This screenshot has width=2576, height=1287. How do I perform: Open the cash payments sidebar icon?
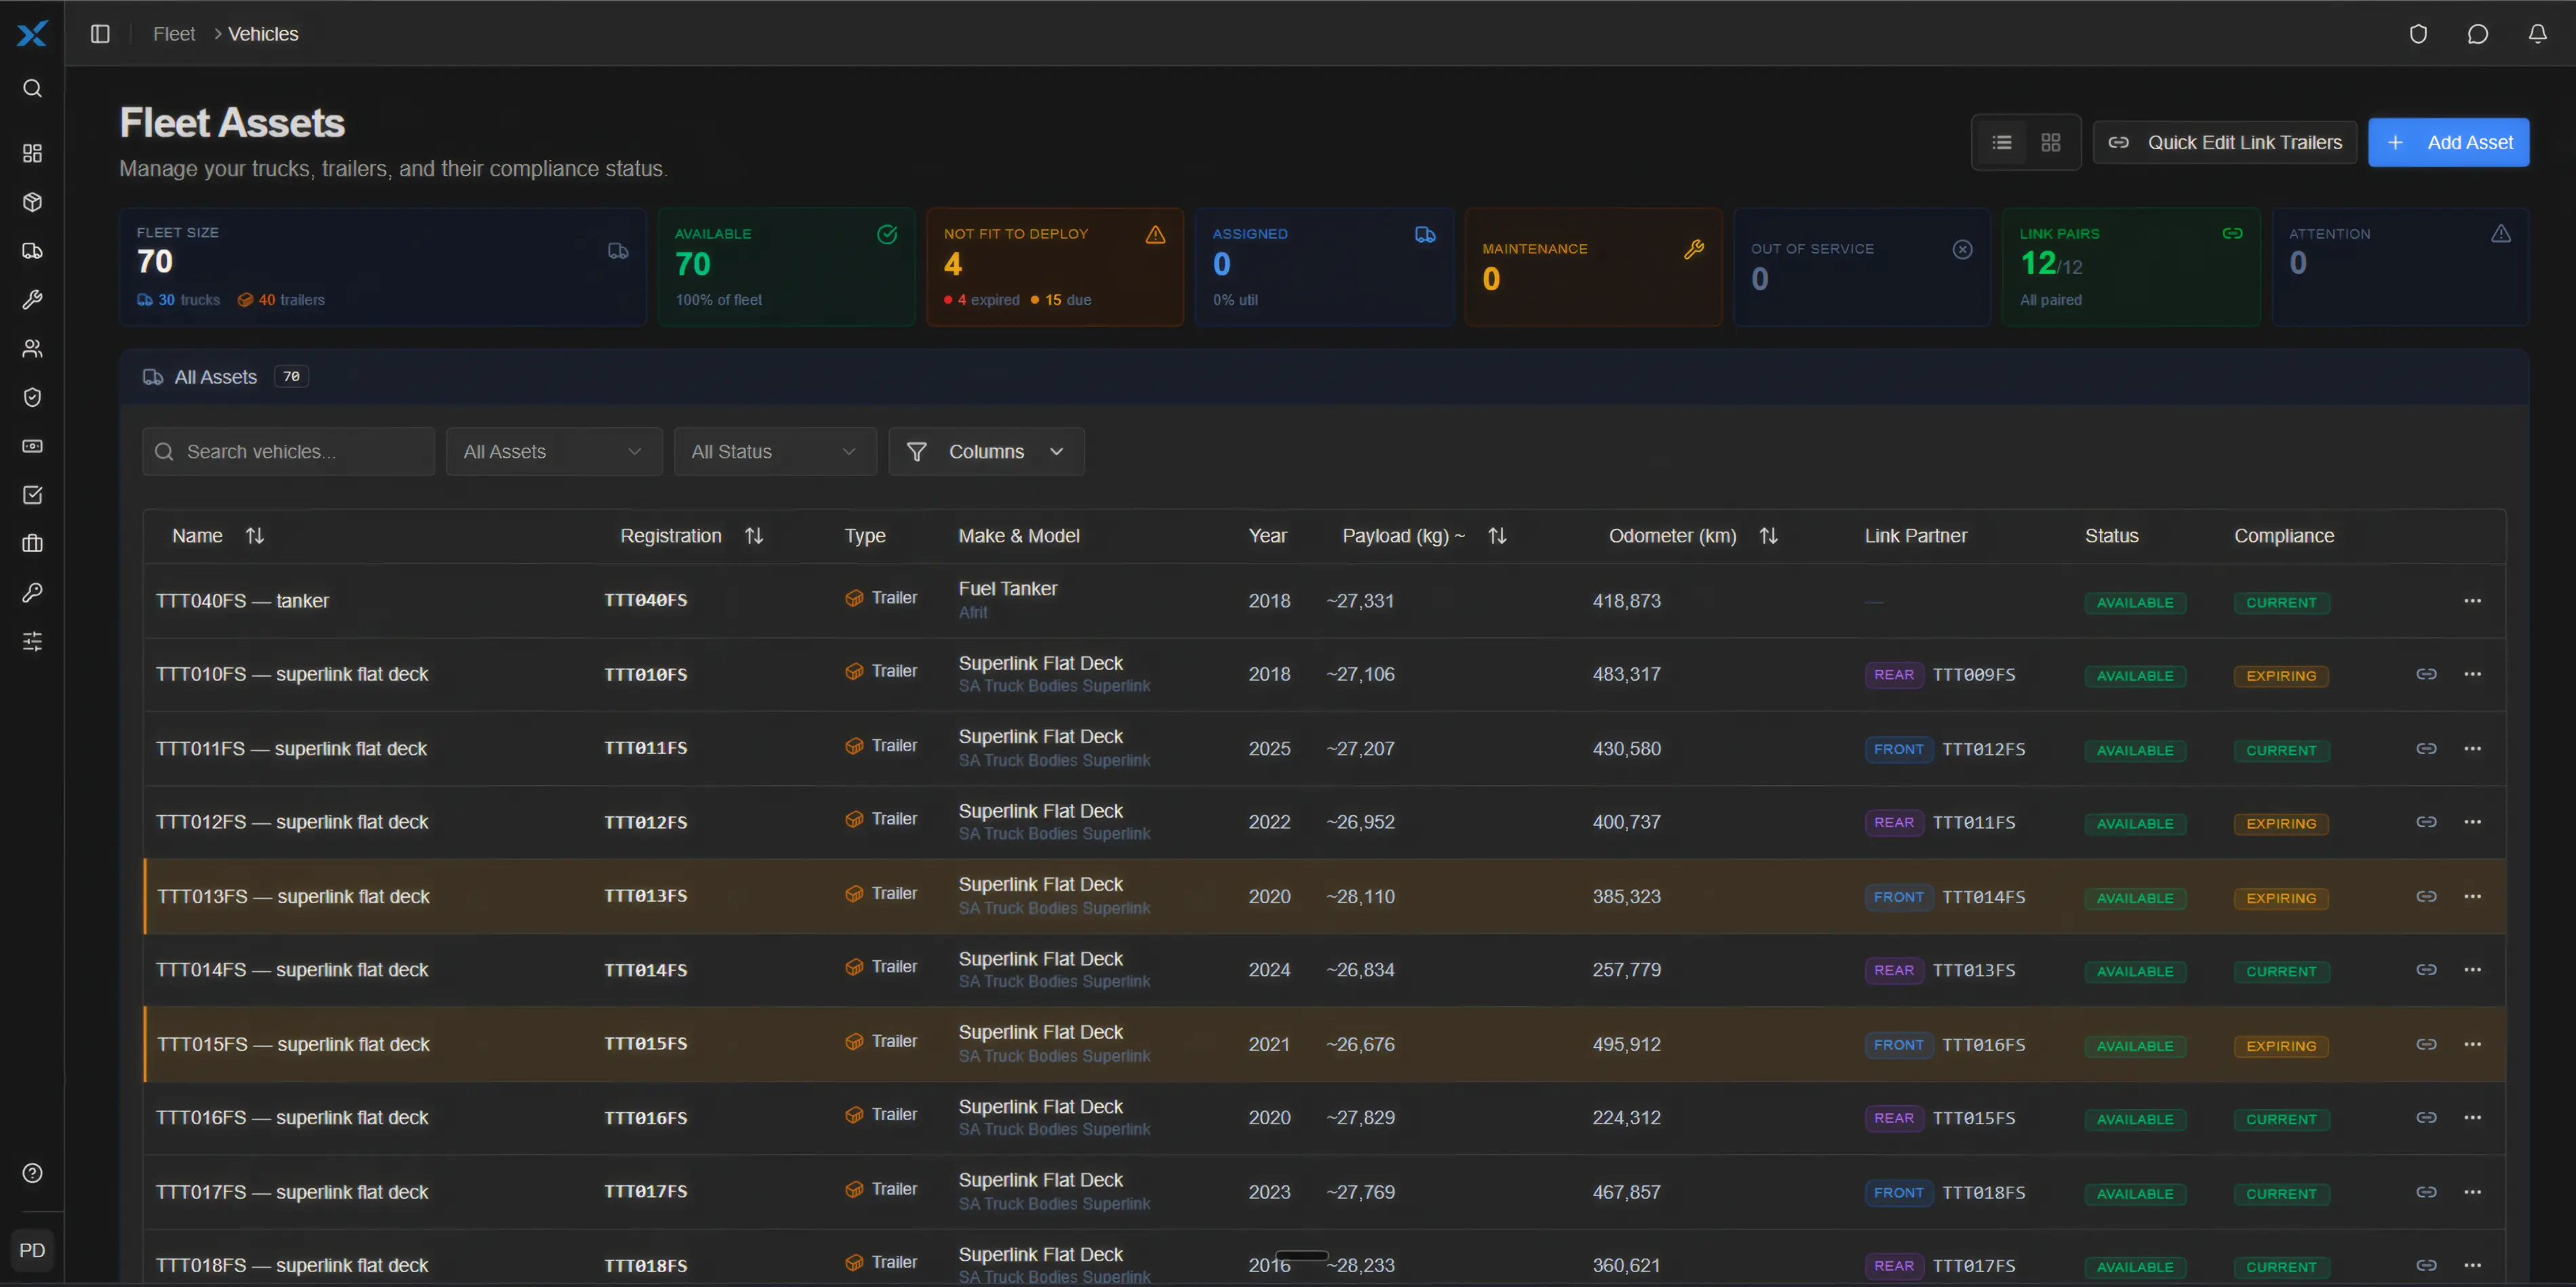point(32,446)
